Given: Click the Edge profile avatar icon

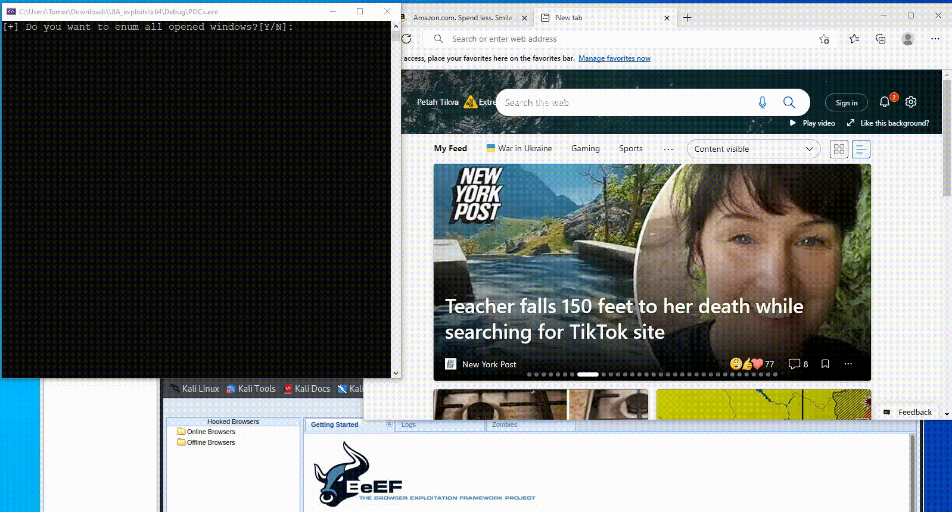Looking at the screenshot, I should click(x=908, y=39).
